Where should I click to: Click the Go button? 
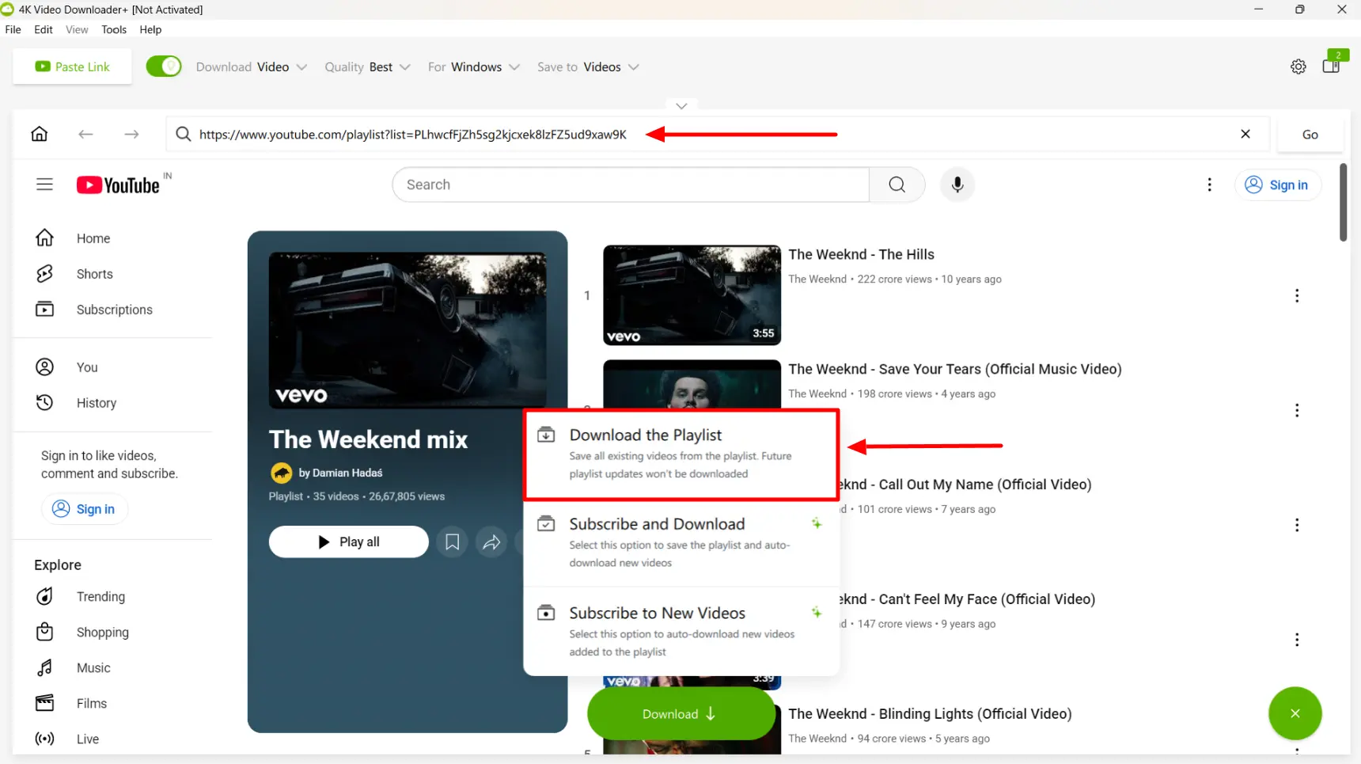(1310, 135)
